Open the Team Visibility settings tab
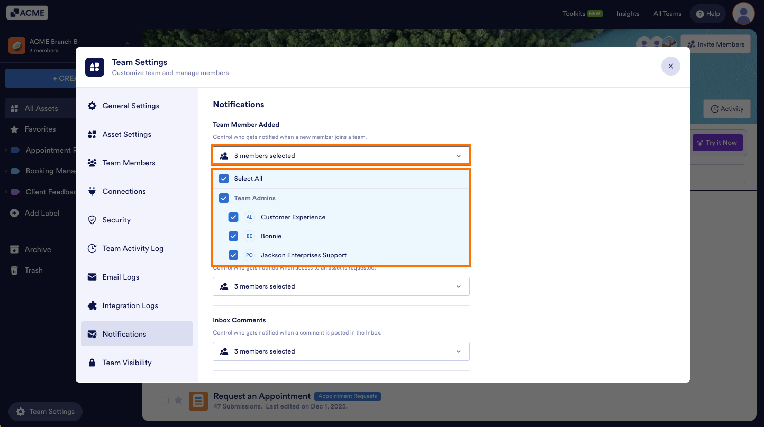Image resolution: width=764 pixels, height=427 pixels. [137, 363]
